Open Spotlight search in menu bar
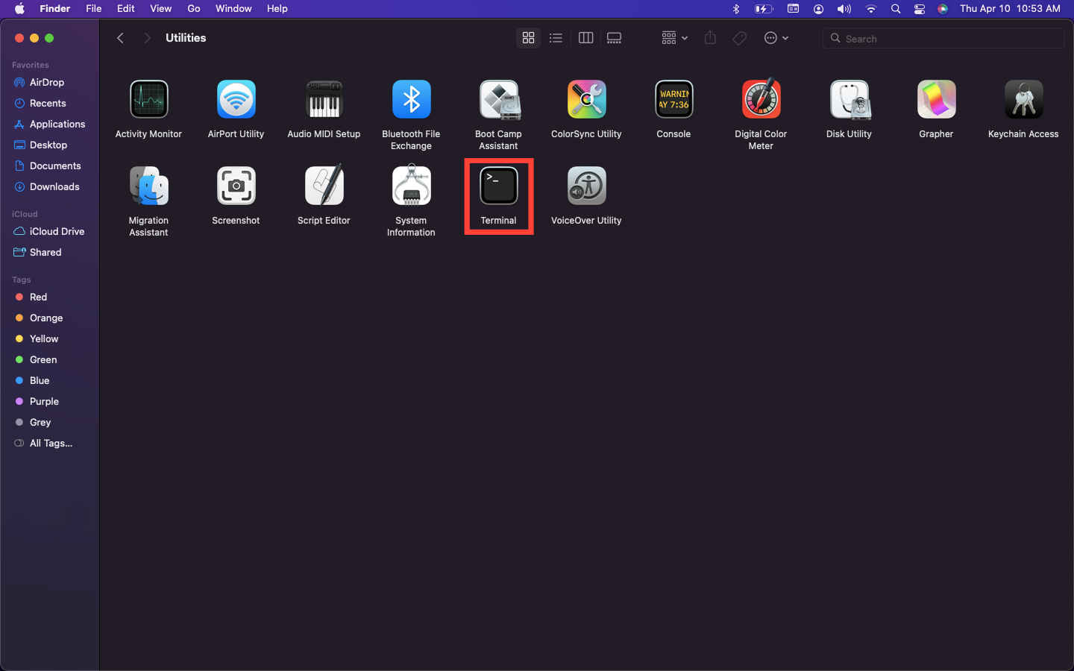The height and width of the screenshot is (671, 1074). [896, 9]
